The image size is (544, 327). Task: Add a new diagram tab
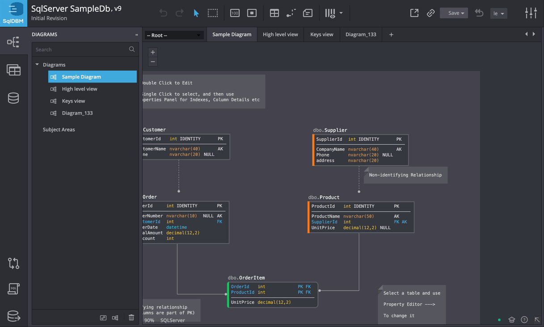391,34
